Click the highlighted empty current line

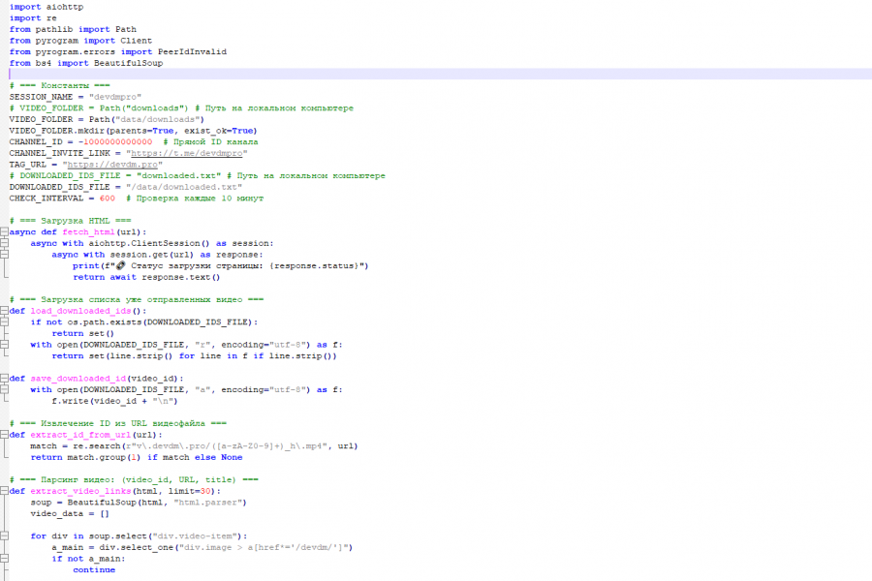(x=441, y=74)
